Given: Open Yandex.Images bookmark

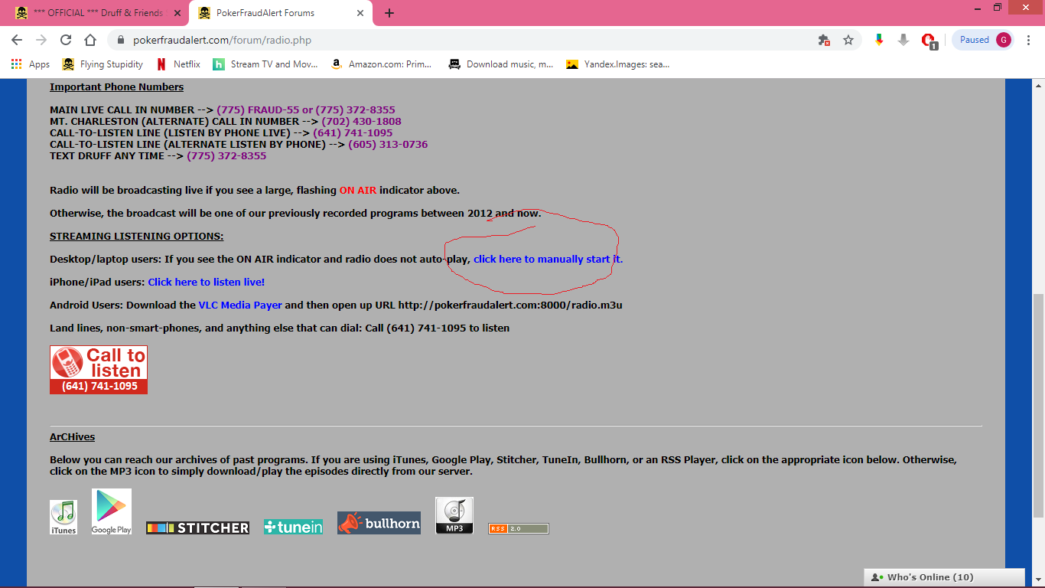Looking at the screenshot, I should 617,64.
